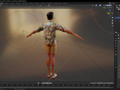Jump to the timeline start frame
Screen dimensions: 120x90
[x=42, y=83]
